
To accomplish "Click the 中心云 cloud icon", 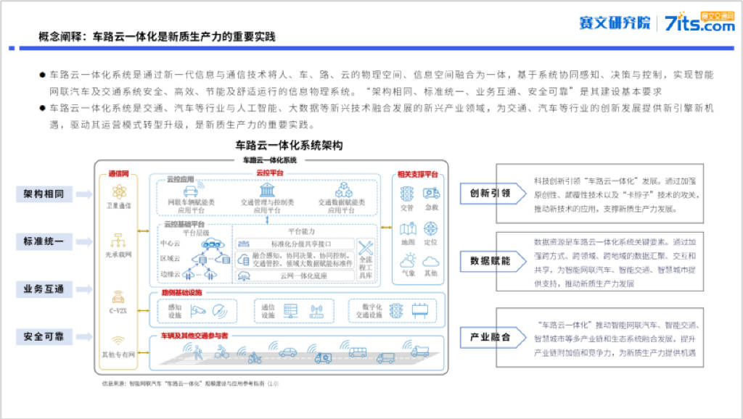I will click(x=213, y=244).
